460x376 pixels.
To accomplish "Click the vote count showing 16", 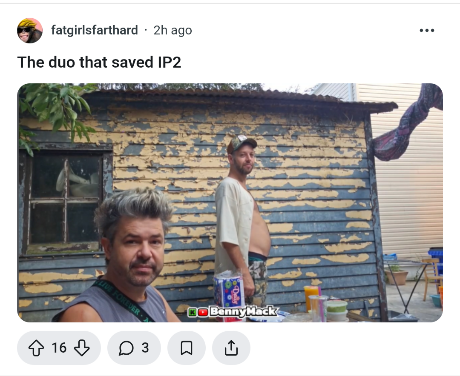I will pos(59,348).
